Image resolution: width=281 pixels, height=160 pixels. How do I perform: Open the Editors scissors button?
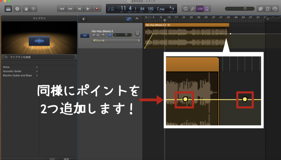(x=34, y=9)
